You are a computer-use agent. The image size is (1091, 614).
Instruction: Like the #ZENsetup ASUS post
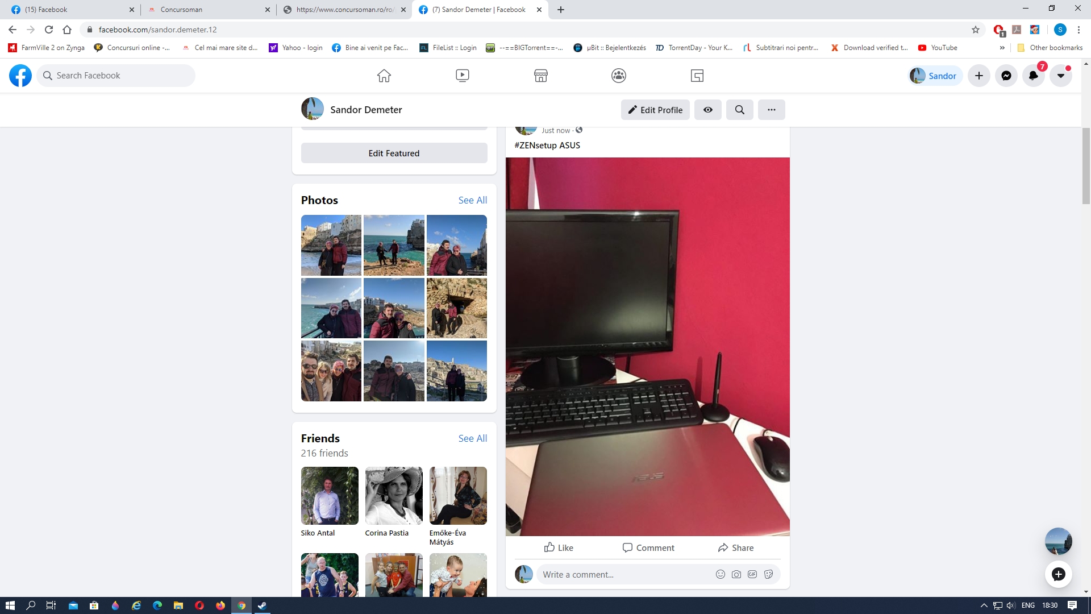[x=559, y=547]
